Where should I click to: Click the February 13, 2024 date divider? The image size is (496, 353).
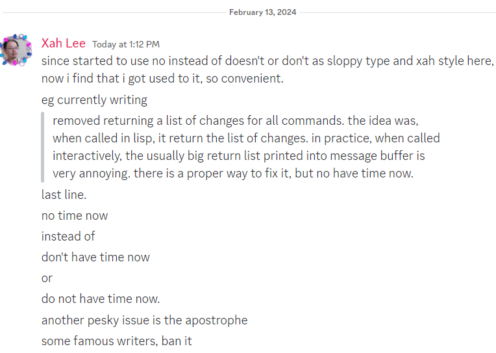262,12
